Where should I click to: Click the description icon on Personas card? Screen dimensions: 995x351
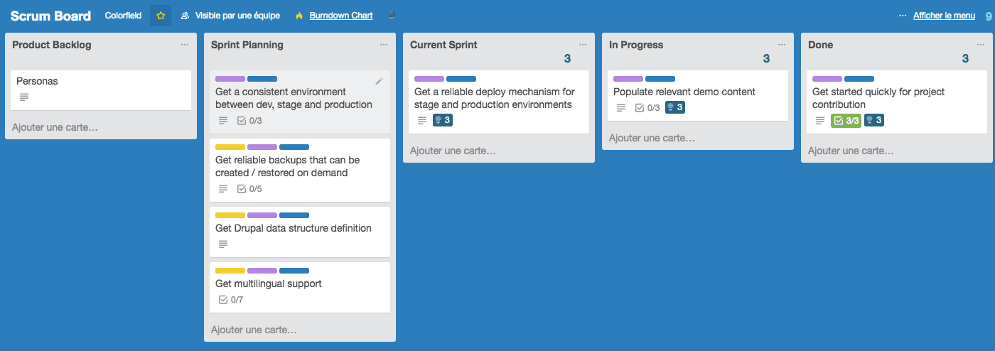click(x=24, y=97)
